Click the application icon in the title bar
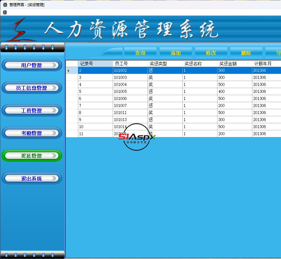The height and width of the screenshot is (259, 281). tap(5, 5)
